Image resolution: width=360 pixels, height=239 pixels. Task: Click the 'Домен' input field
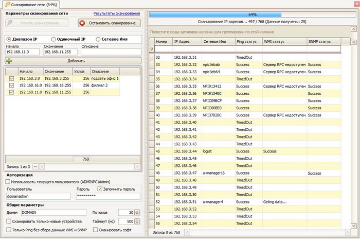pos(53,212)
